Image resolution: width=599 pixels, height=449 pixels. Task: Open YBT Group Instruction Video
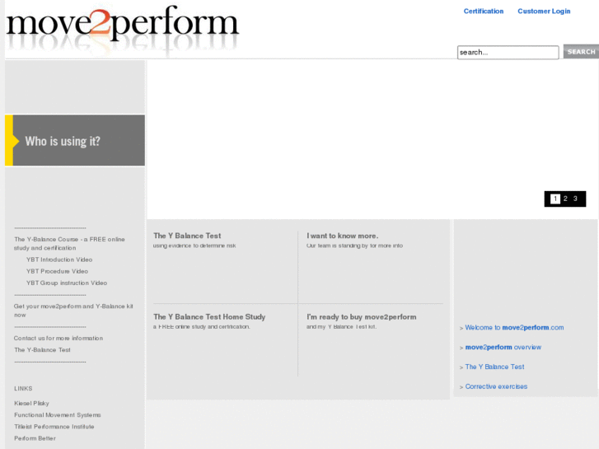click(x=67, y=283)
